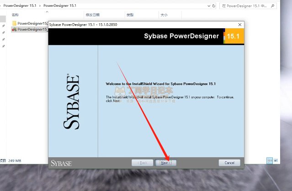This screenshot has height=191, width=292.
Task: Sort files by 修改日期 column
Action: pos(91,15)
